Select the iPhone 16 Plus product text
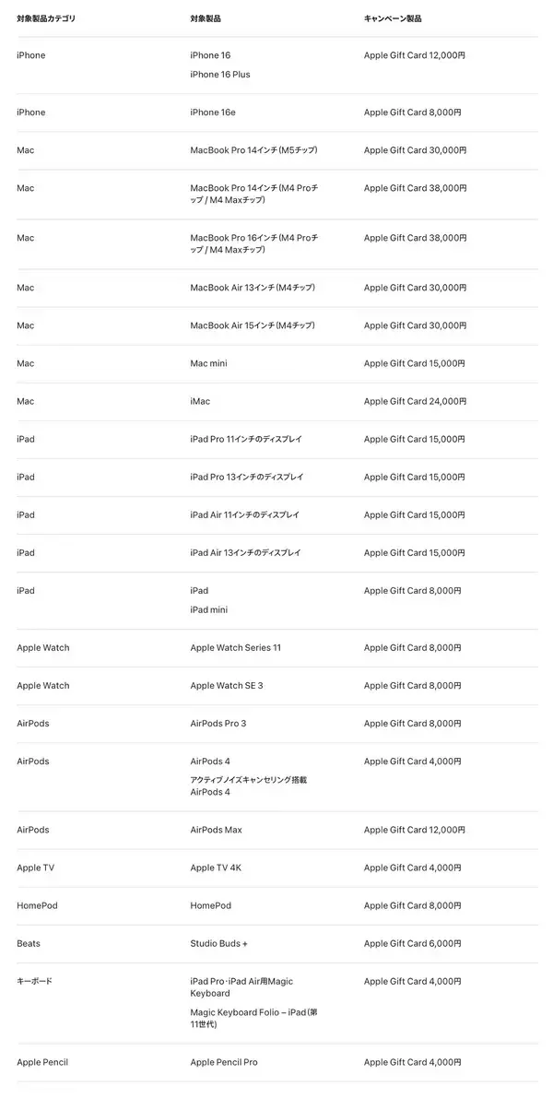This screenshot has height=1098, width=553. pos(219,75)
